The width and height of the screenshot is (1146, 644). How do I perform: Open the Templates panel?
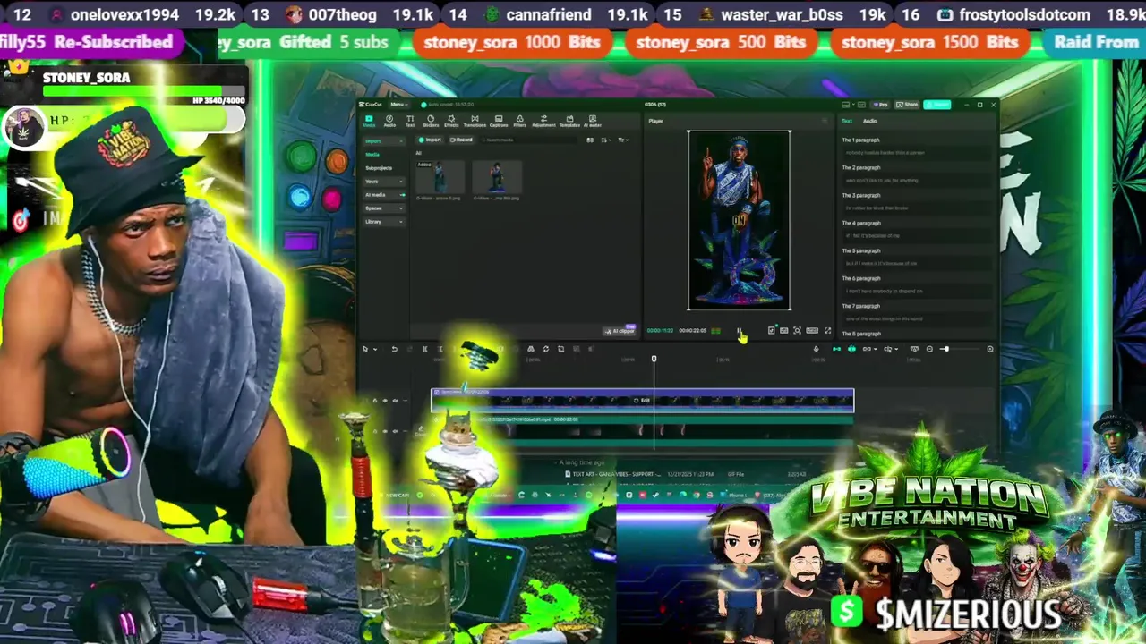pyautogui.click(x=569, y=121)
